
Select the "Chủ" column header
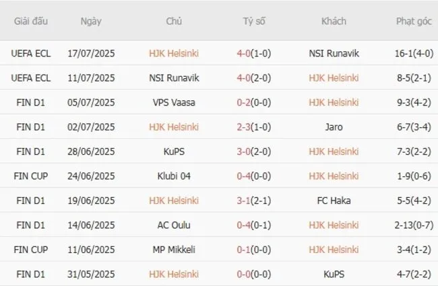point(174,21)
